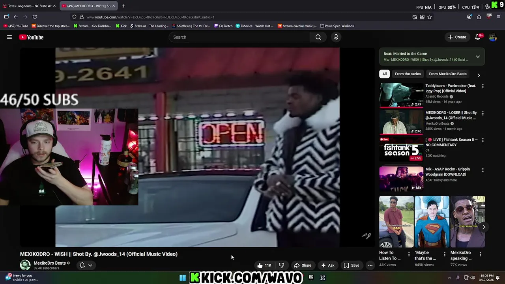Open browser extensions puzzle icon
The height and width of the screenshot is (284, 505).
click(479, 17)
